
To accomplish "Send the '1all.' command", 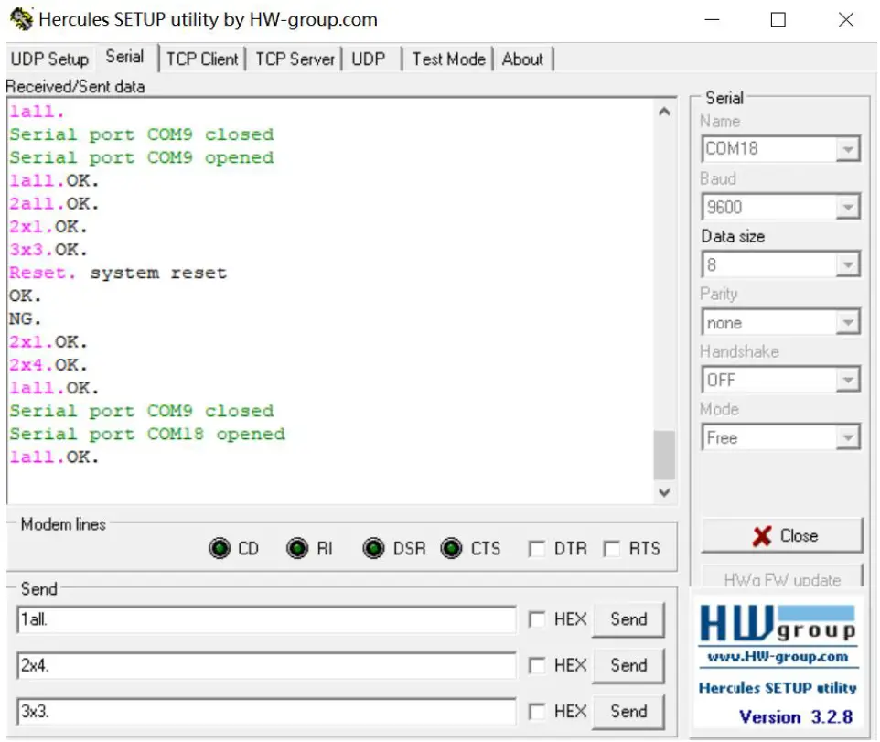I will coord(628,619).
